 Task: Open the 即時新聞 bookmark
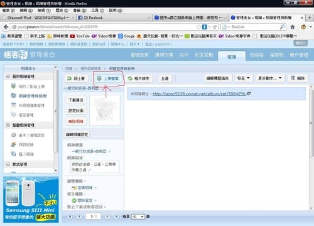click(x=58, y=36)
